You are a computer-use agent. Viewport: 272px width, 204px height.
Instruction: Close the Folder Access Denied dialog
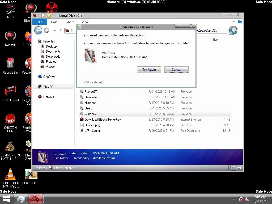tap(191, 26)
